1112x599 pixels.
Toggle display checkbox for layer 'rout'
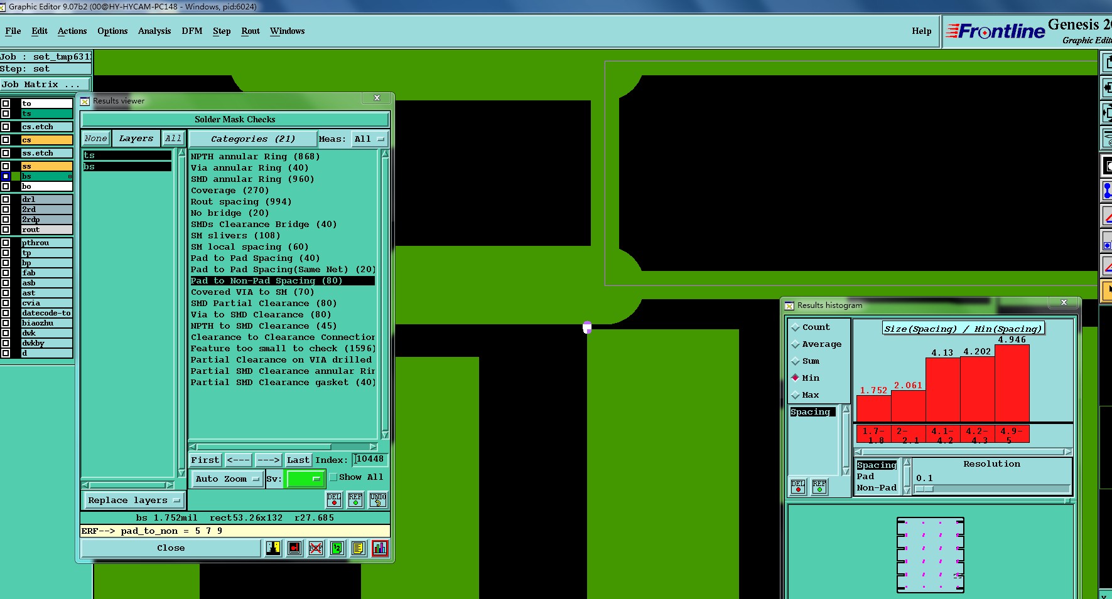(x=6, y=230)
